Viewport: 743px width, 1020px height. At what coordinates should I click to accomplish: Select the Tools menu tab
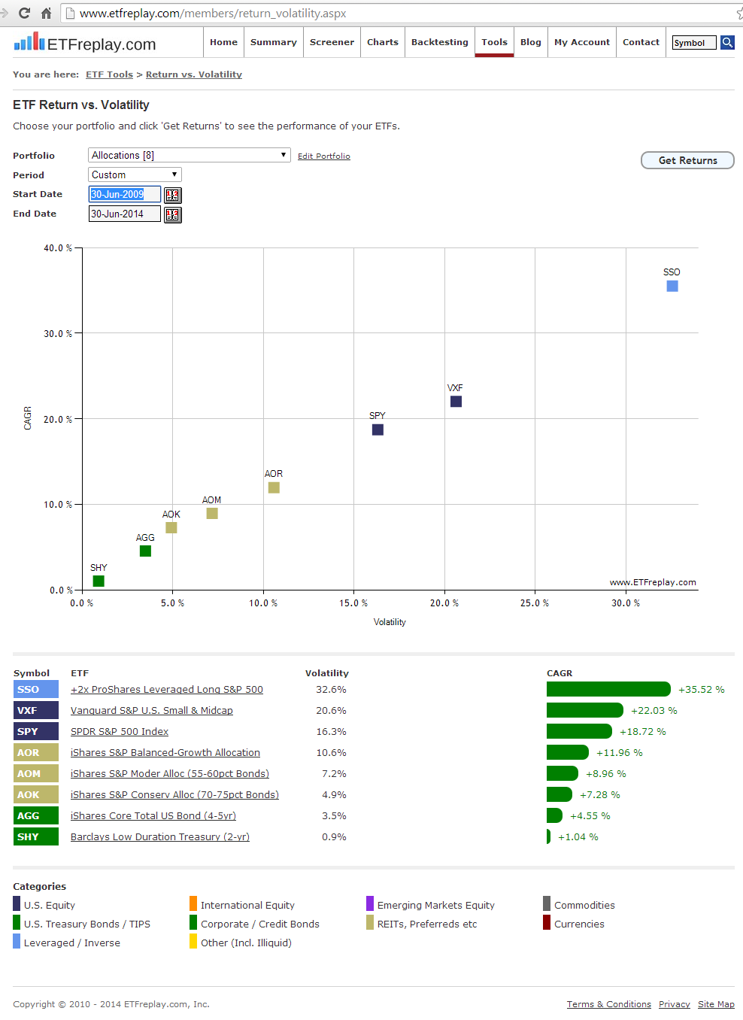[495, 42]
